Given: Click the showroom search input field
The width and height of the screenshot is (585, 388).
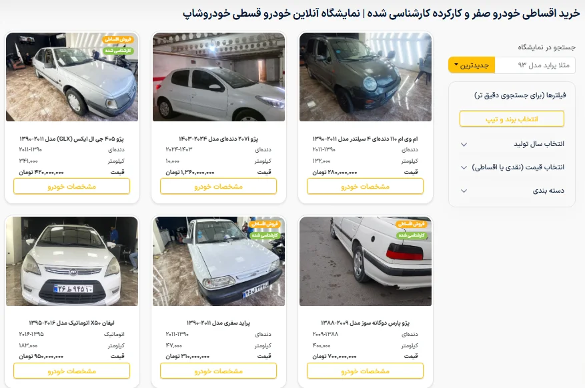Looking at the screenshot, I should pos(534,65).
